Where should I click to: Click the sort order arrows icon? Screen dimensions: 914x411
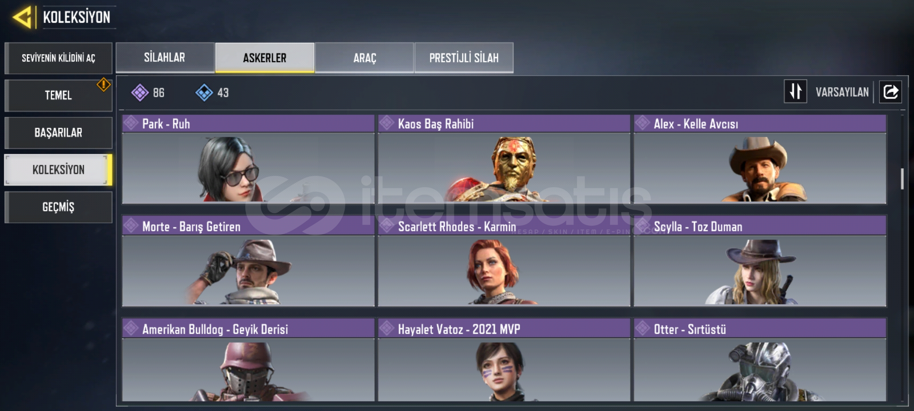pos(795,91)
